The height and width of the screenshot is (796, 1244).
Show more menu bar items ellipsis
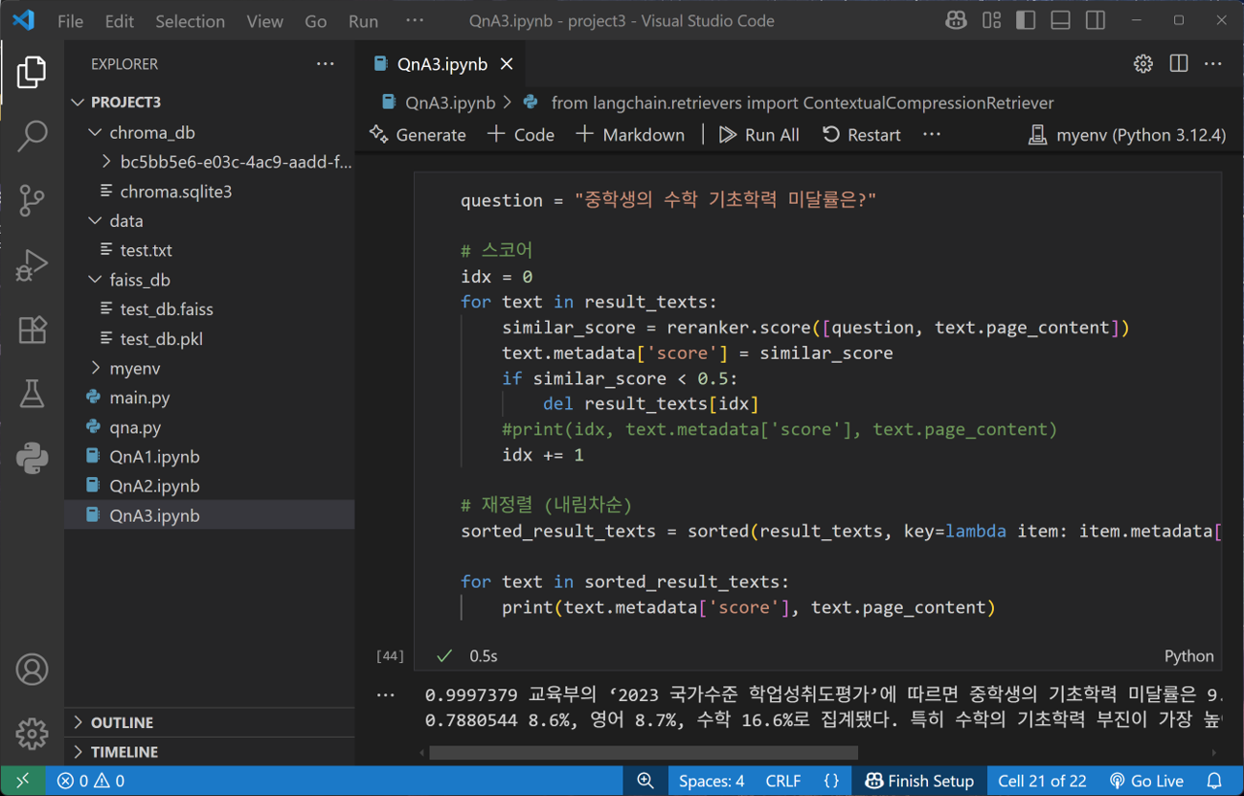pyautogui.click(x=414, y=21)
